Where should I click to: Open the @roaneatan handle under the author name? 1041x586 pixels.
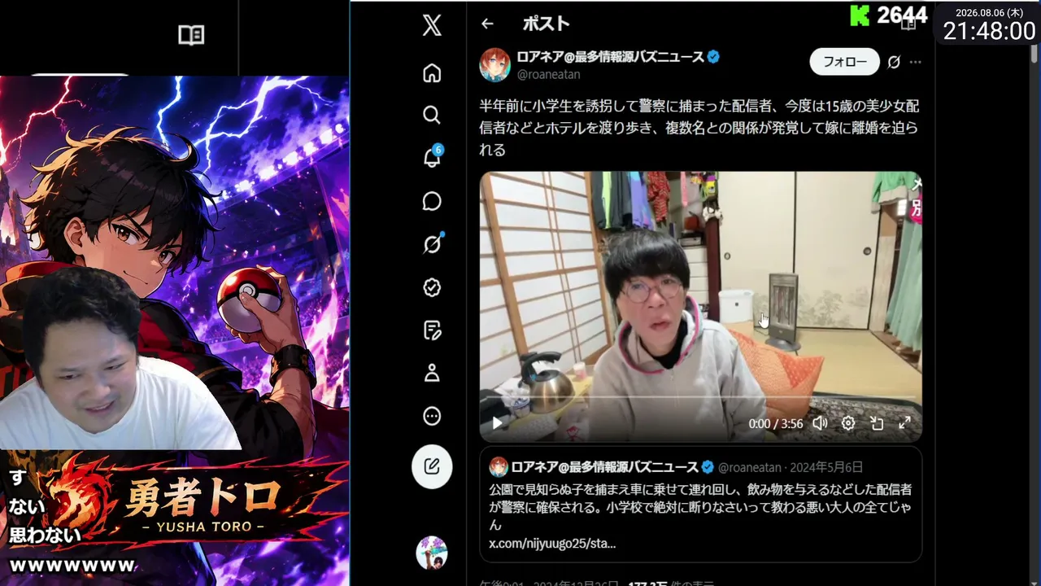(x=549, y=74)
